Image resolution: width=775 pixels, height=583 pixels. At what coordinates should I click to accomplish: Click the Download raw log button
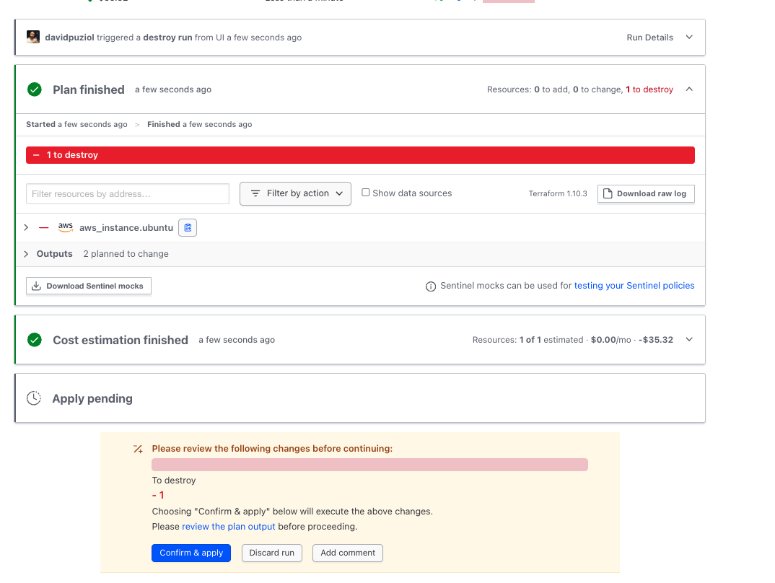coord(646,193)
